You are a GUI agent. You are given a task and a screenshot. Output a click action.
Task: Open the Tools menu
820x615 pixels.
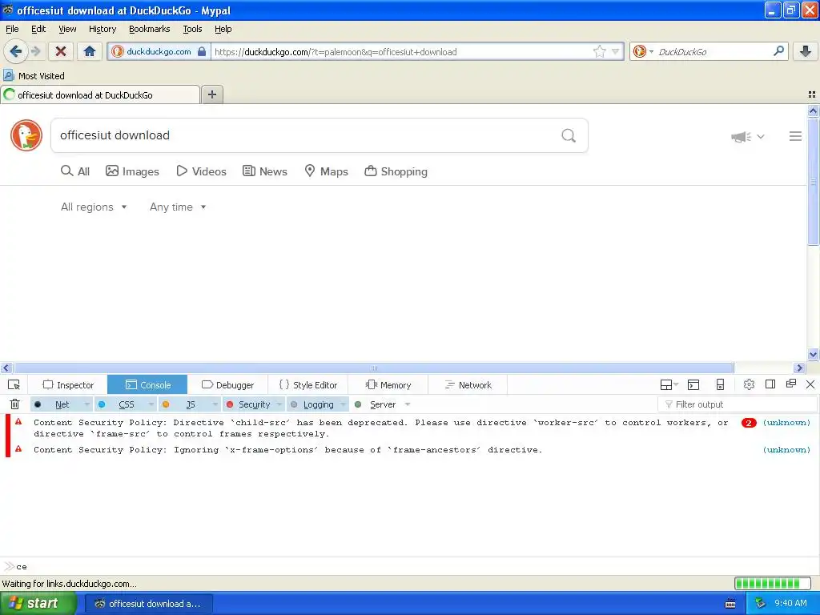(x=192, y=29)
